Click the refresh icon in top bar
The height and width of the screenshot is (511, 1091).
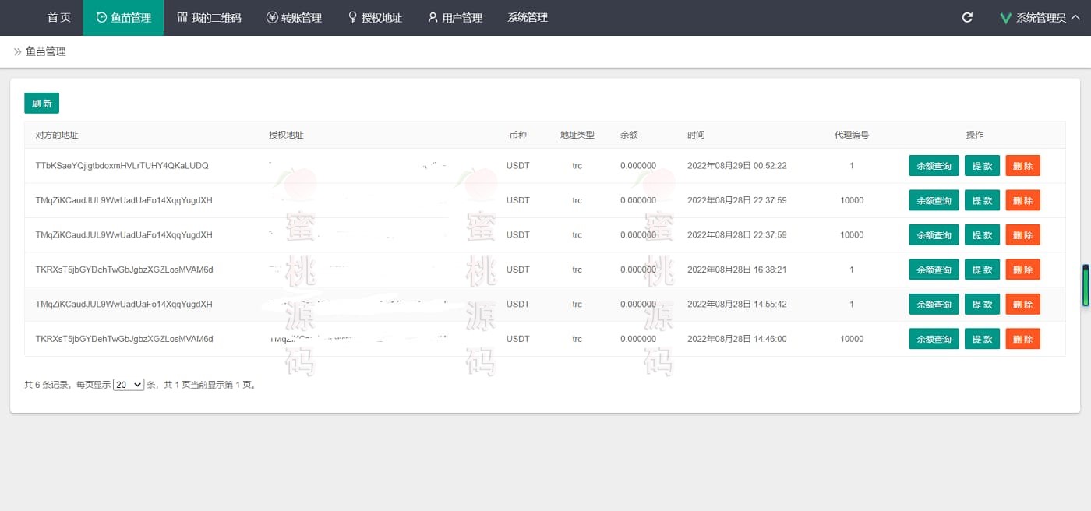[967, 17]
